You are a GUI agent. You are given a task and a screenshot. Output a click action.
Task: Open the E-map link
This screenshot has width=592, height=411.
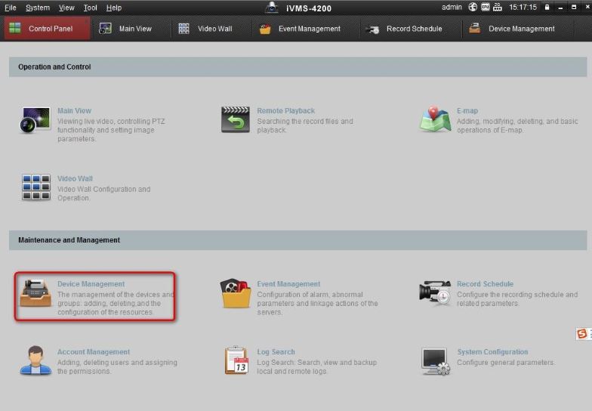pos(467,110)
